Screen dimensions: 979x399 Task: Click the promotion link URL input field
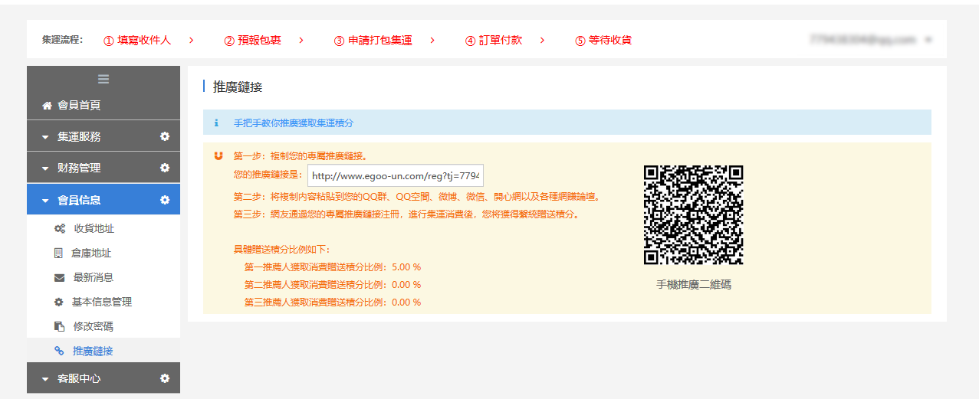(x=396, y=175)
